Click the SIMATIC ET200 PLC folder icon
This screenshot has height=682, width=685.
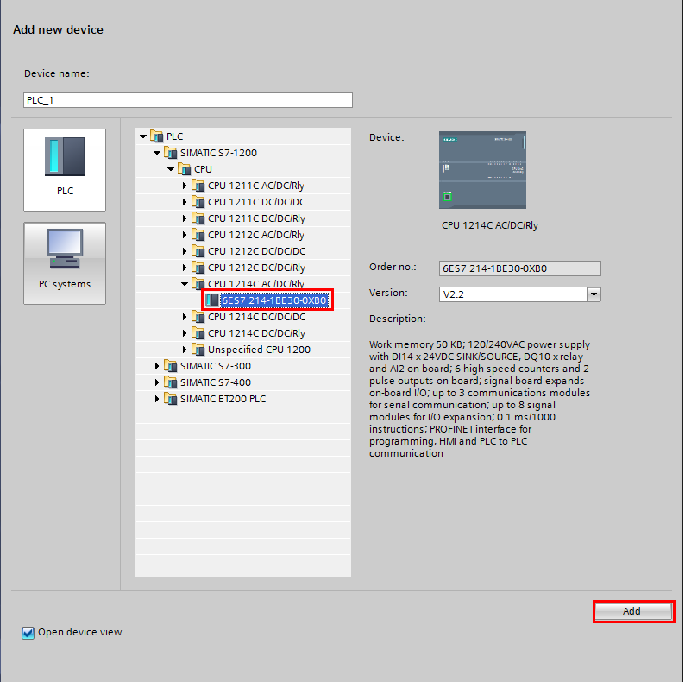click(170, 399)
